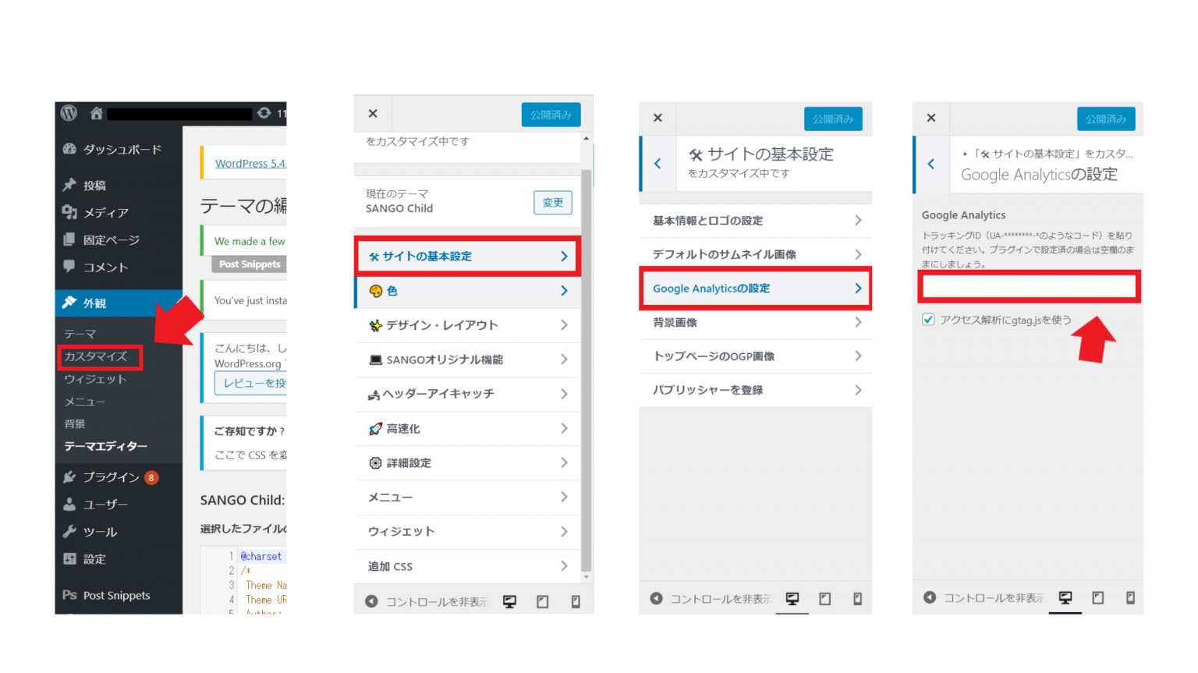Switch to mobile preview in サイトの基本設定 panel
The height and width of the screenshot is (673, 1198).
[857, 598]
